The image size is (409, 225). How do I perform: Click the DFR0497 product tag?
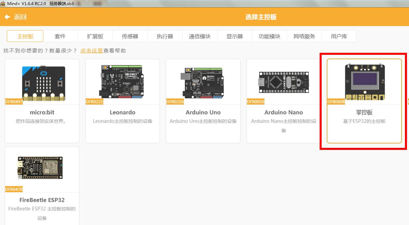14,102
